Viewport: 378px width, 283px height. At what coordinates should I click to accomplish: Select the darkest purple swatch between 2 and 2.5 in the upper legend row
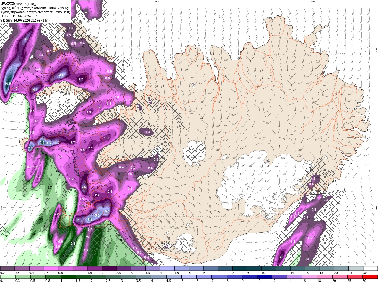[x=109, y=269]
